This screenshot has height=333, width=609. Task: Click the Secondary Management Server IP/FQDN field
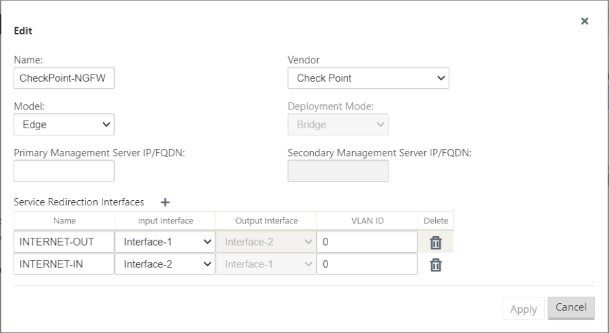338,171
